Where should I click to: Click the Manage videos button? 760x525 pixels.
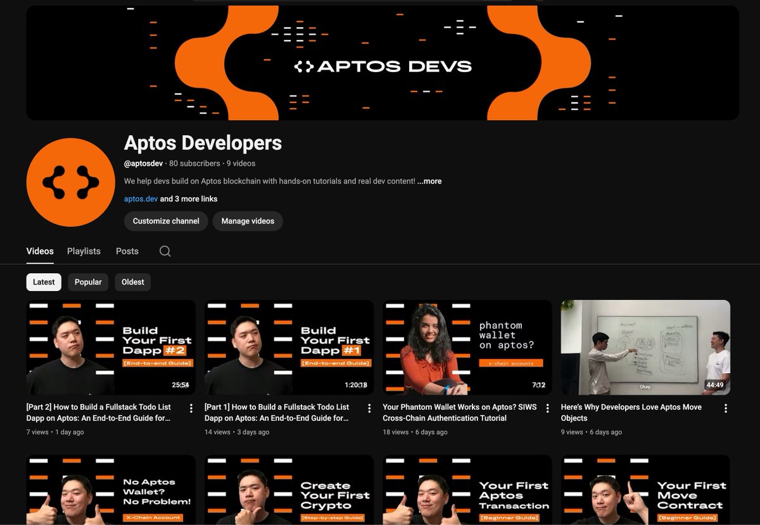[x=248, y=221]
